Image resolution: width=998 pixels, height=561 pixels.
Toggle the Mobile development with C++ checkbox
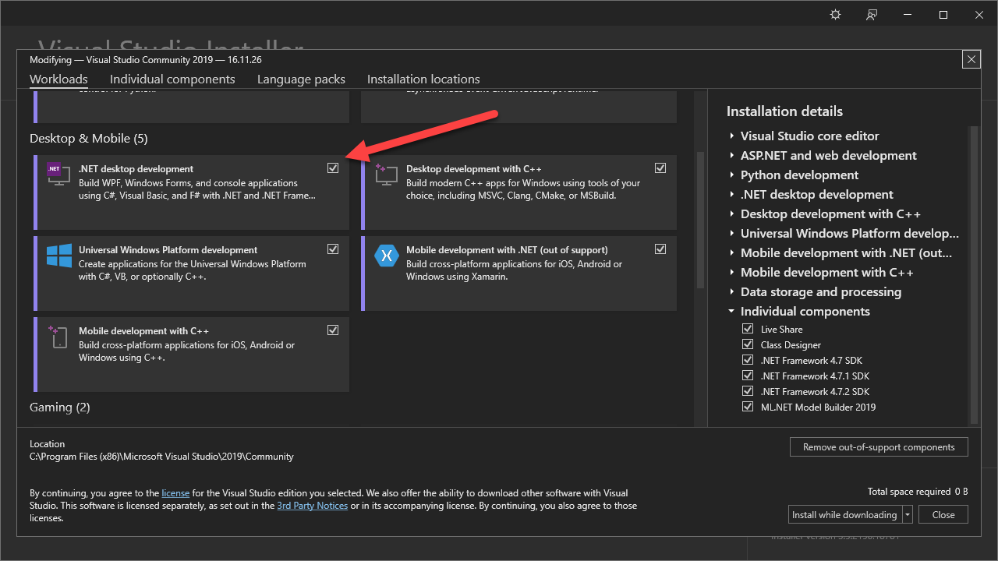(333, 330)
